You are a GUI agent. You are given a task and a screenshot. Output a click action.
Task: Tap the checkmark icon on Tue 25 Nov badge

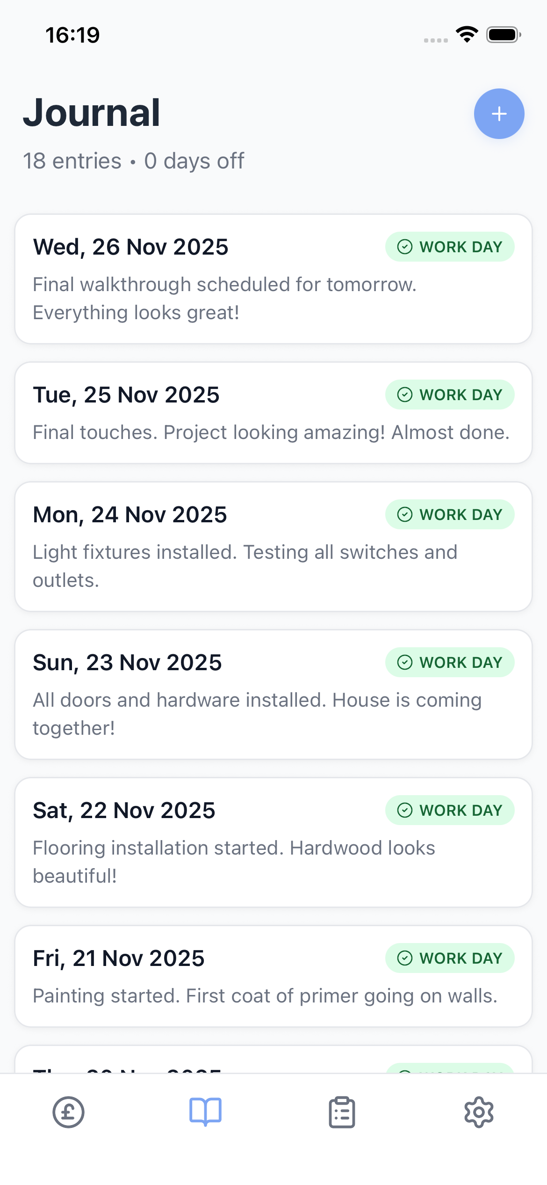coord(405,395)
